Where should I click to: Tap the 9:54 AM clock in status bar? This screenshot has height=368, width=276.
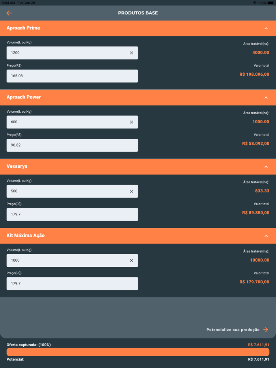8,3
